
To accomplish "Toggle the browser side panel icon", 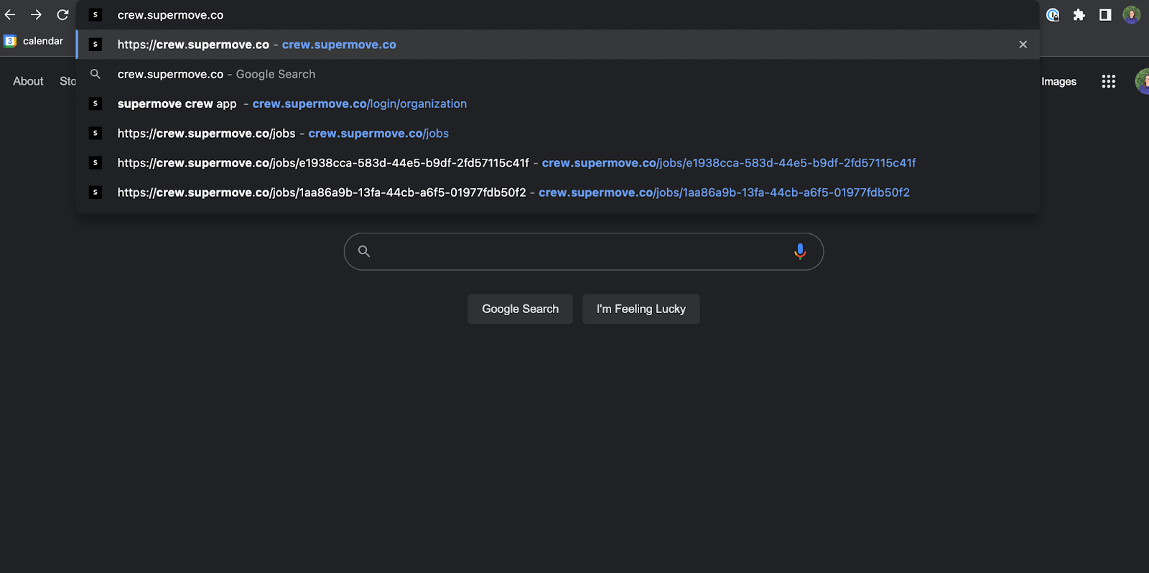I will [1105, 15].
